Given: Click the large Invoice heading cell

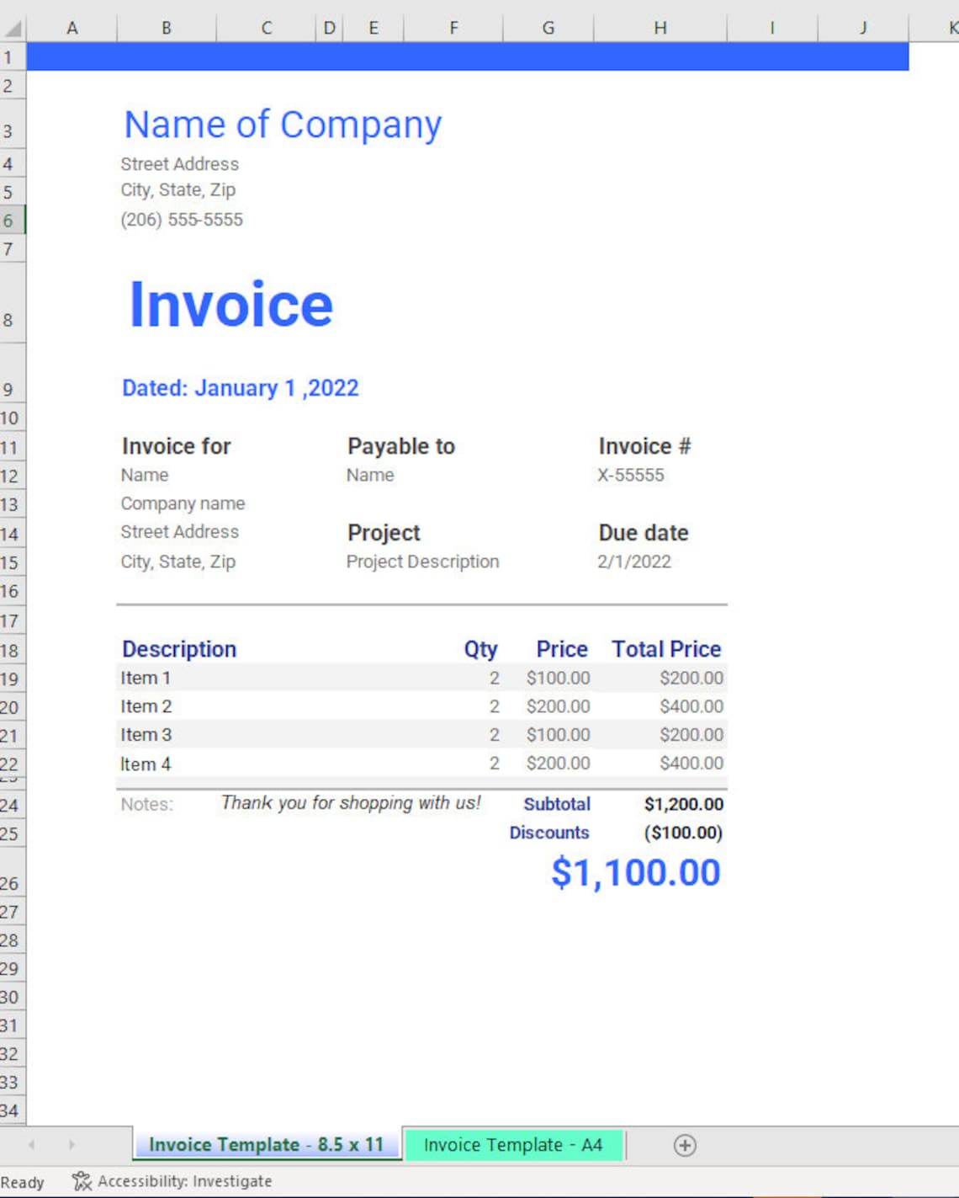Looking at the screenshot, I should pos(230,305).
